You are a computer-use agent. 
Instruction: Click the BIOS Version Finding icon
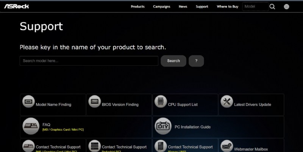click(94, 101)
